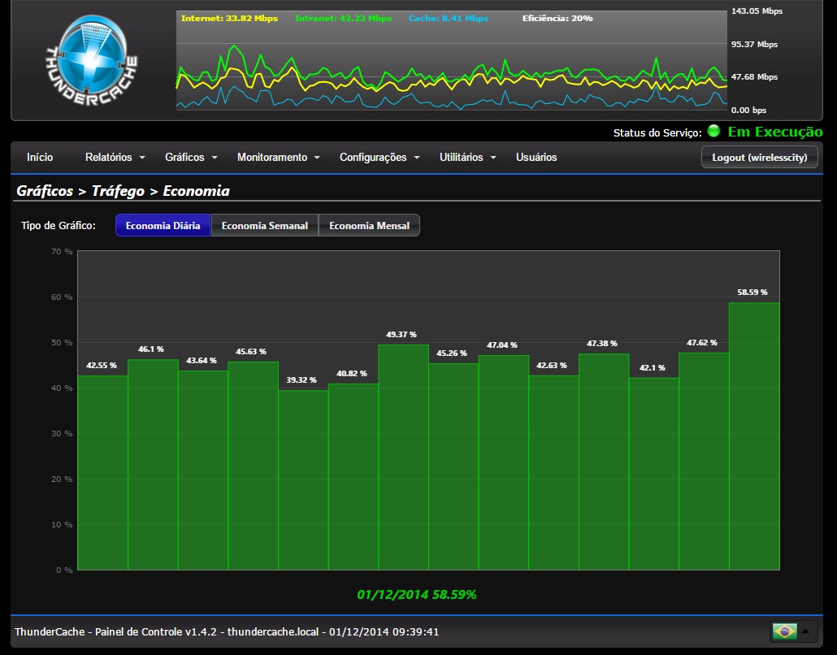The height and width of the screenshot is (655, 837).
Task: Switch to Economia Semanal chart
Action: click(x=264, y=226)
